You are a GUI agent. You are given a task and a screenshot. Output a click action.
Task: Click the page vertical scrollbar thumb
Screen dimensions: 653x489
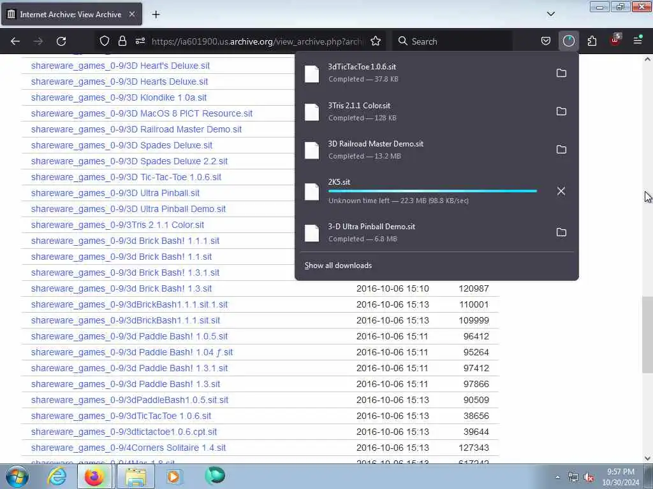pos(647,335)
